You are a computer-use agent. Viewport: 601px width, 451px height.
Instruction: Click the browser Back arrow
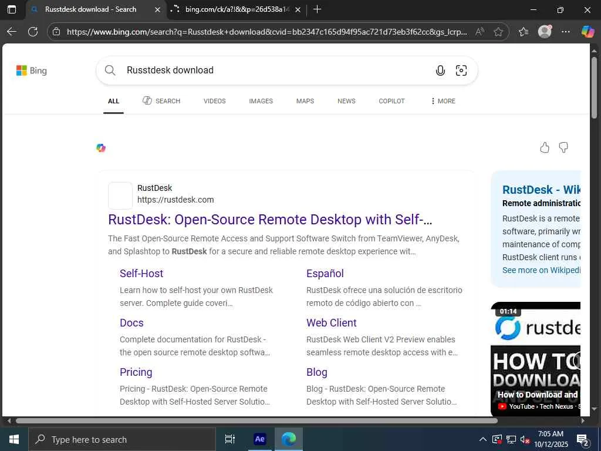click(x=12, y=32)
